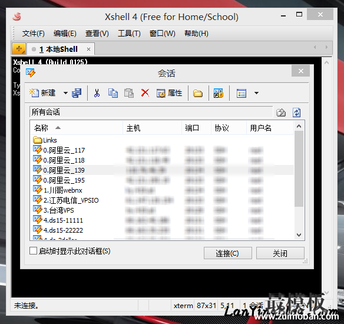The height and width of the screenshot is (324, 344).
Task: Open the 工具(T) menu
Action: 129,34
